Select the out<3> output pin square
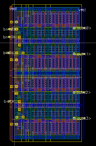The height and width of the screenshot is (146, 96). coord(74,118)
